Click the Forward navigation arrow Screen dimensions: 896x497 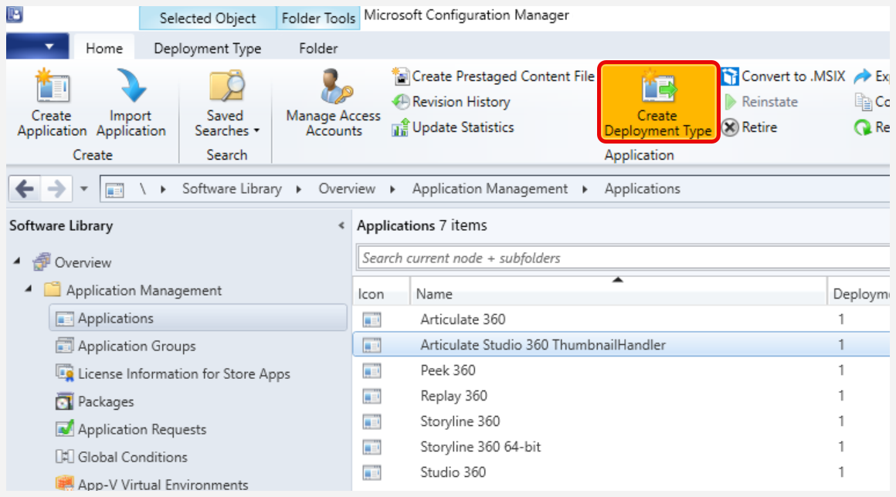pyautogui.click(x=56, y=188)
